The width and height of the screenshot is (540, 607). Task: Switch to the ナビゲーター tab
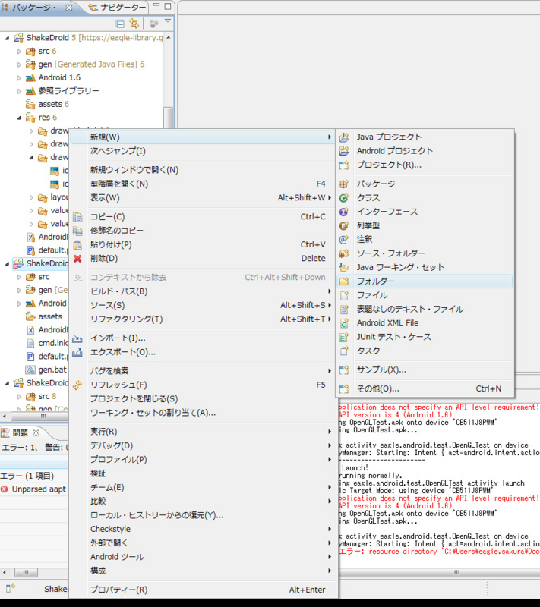(118, 8)
